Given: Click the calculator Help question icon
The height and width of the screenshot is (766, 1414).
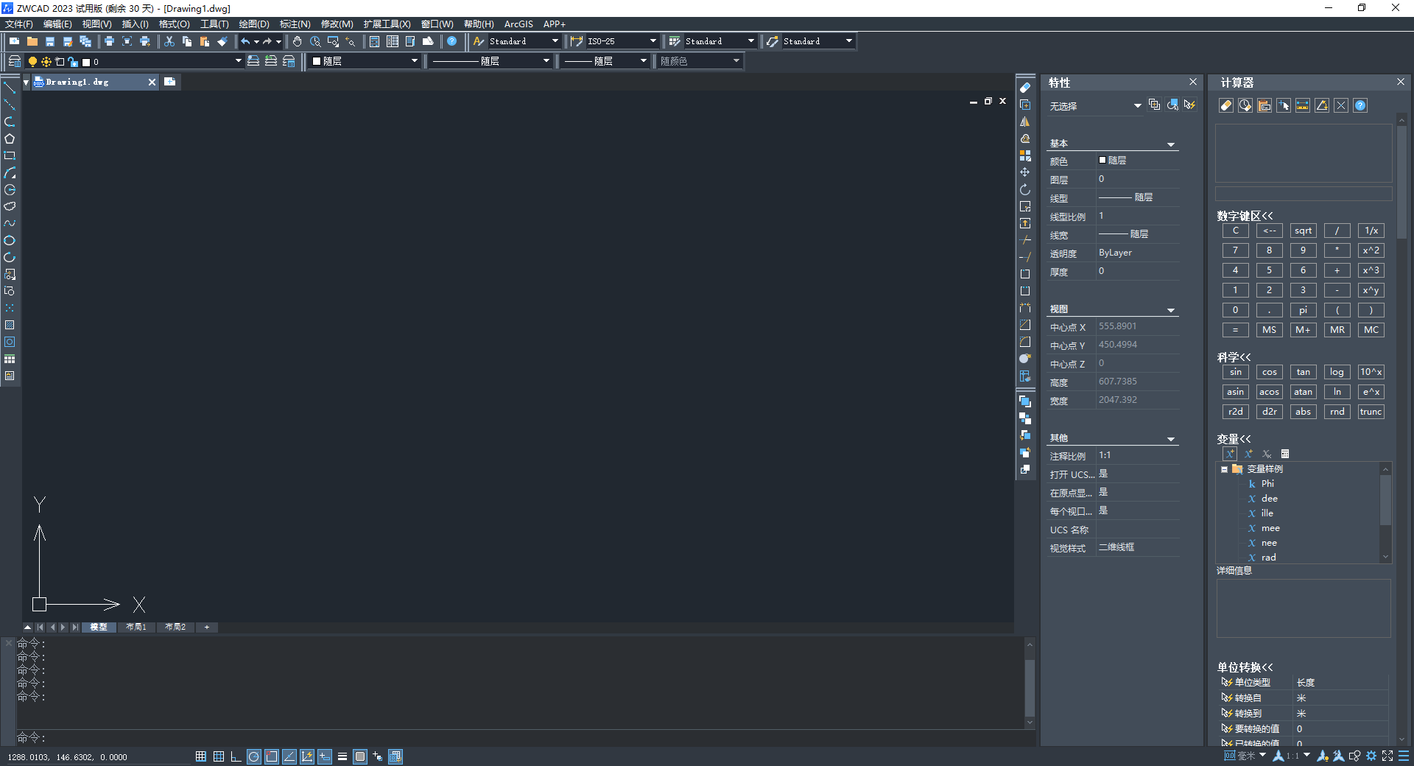Looking at the screenshot, I should coord(1360,105).
